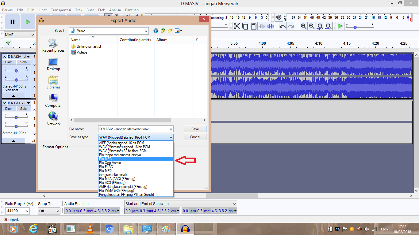Click the Silence audio icon

270,26
